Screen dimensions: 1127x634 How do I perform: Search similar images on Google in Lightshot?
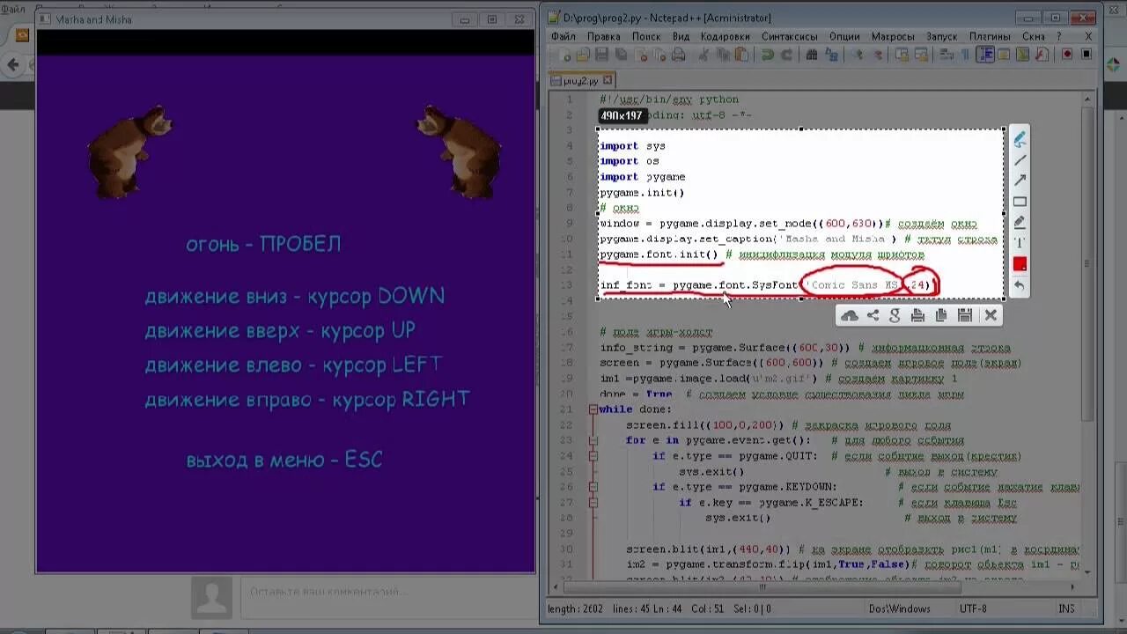click(895, 315)
